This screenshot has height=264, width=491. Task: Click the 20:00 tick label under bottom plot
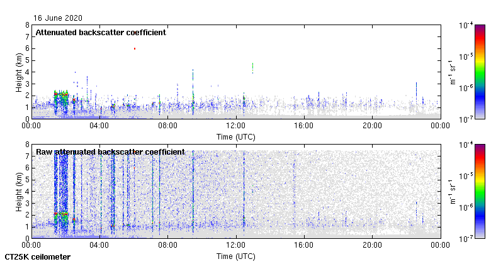372,245
